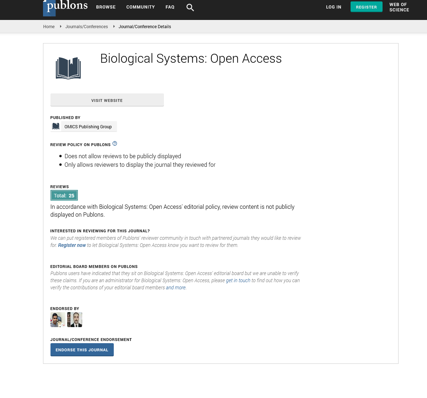
Task: Open the and more link
Action: coord(176,288)
